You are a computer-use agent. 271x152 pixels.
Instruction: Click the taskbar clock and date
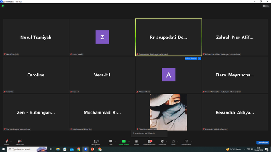[259, 149]
